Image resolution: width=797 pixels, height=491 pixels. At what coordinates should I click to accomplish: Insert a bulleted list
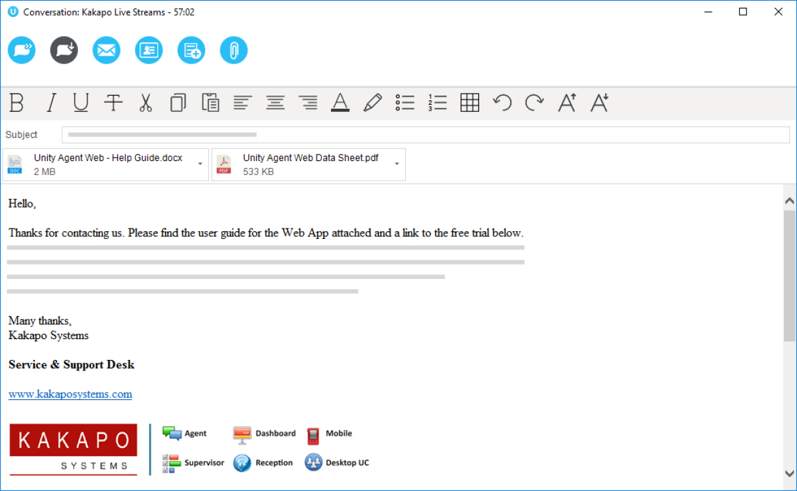click(405, 103)
